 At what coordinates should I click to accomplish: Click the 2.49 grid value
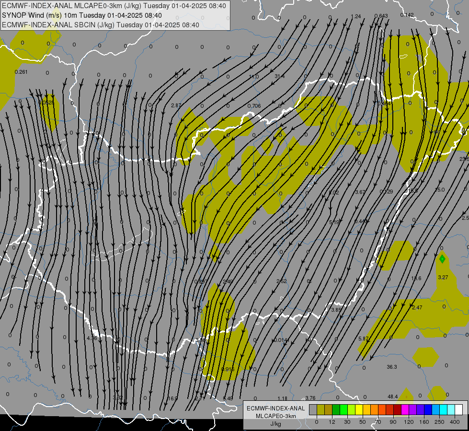pos(228,282)
